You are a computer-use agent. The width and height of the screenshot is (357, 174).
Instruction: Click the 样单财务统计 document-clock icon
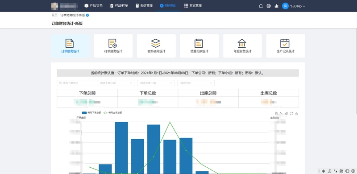(x=113, y=43)
